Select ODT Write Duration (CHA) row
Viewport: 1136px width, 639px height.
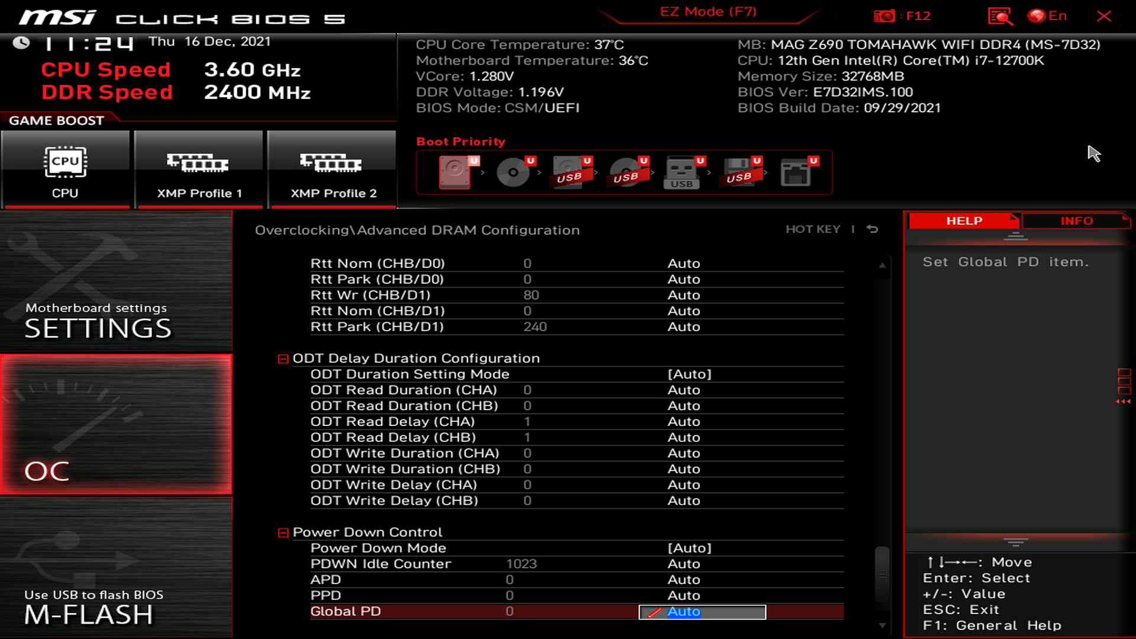577,454
